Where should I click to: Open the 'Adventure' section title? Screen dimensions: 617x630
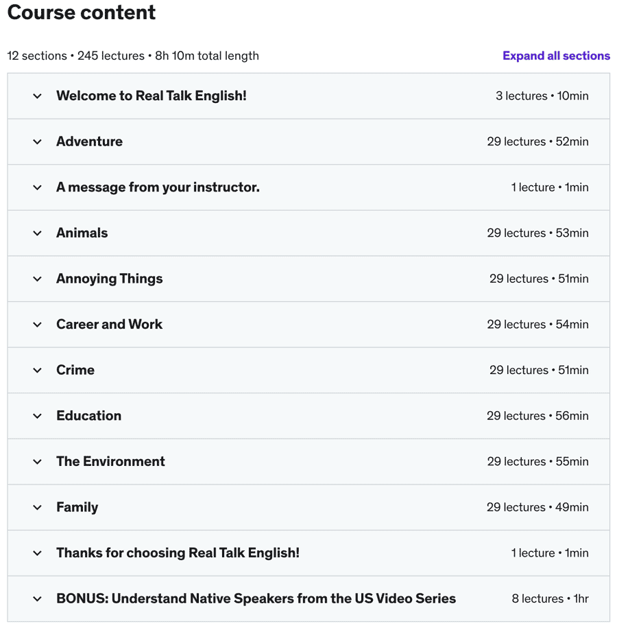tap(89, 141)
